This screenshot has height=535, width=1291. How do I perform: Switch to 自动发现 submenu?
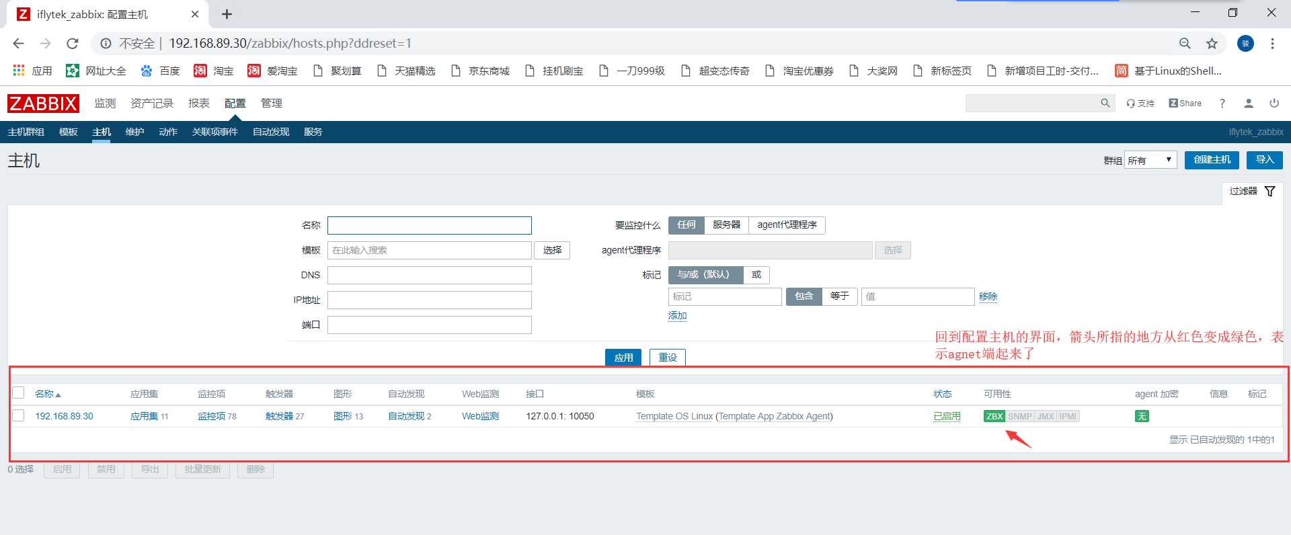(271, 132)
